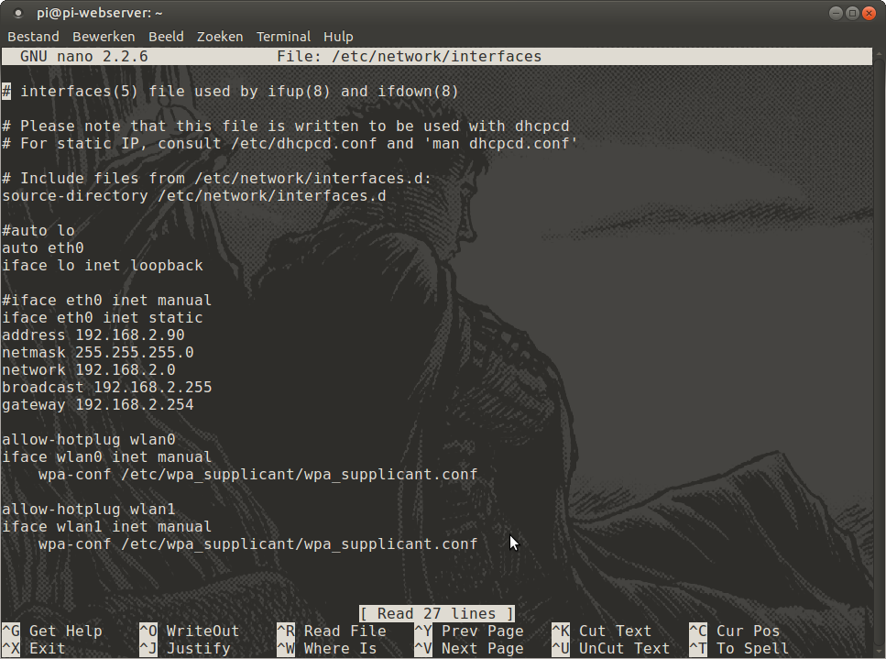
Task: Open the Zoeken menu
Action: (x=220, y=37)
